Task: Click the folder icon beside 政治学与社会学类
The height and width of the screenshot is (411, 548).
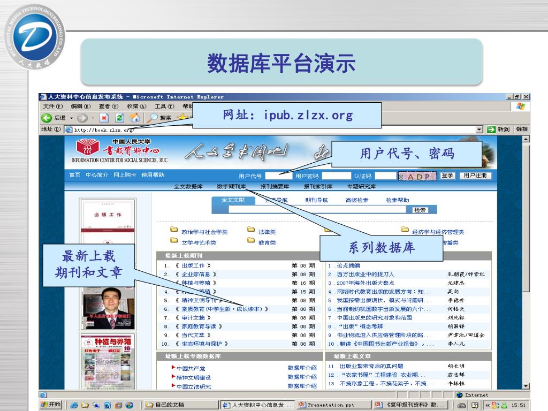Action: 174,230
